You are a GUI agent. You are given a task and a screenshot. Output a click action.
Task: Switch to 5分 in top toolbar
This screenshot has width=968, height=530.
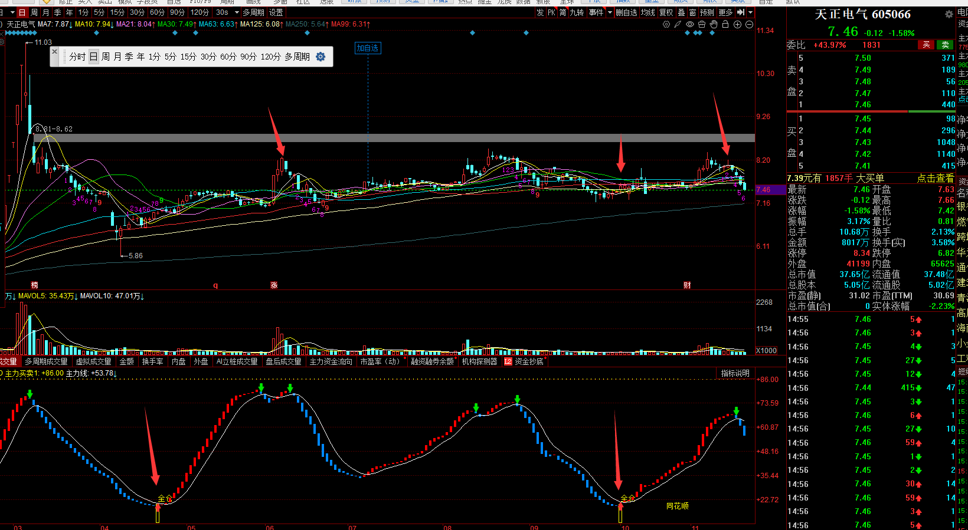[x=99, y=12]
